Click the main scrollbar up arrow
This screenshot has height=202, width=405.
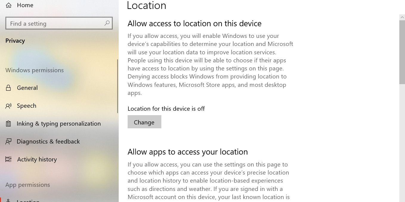coord(402,18)
